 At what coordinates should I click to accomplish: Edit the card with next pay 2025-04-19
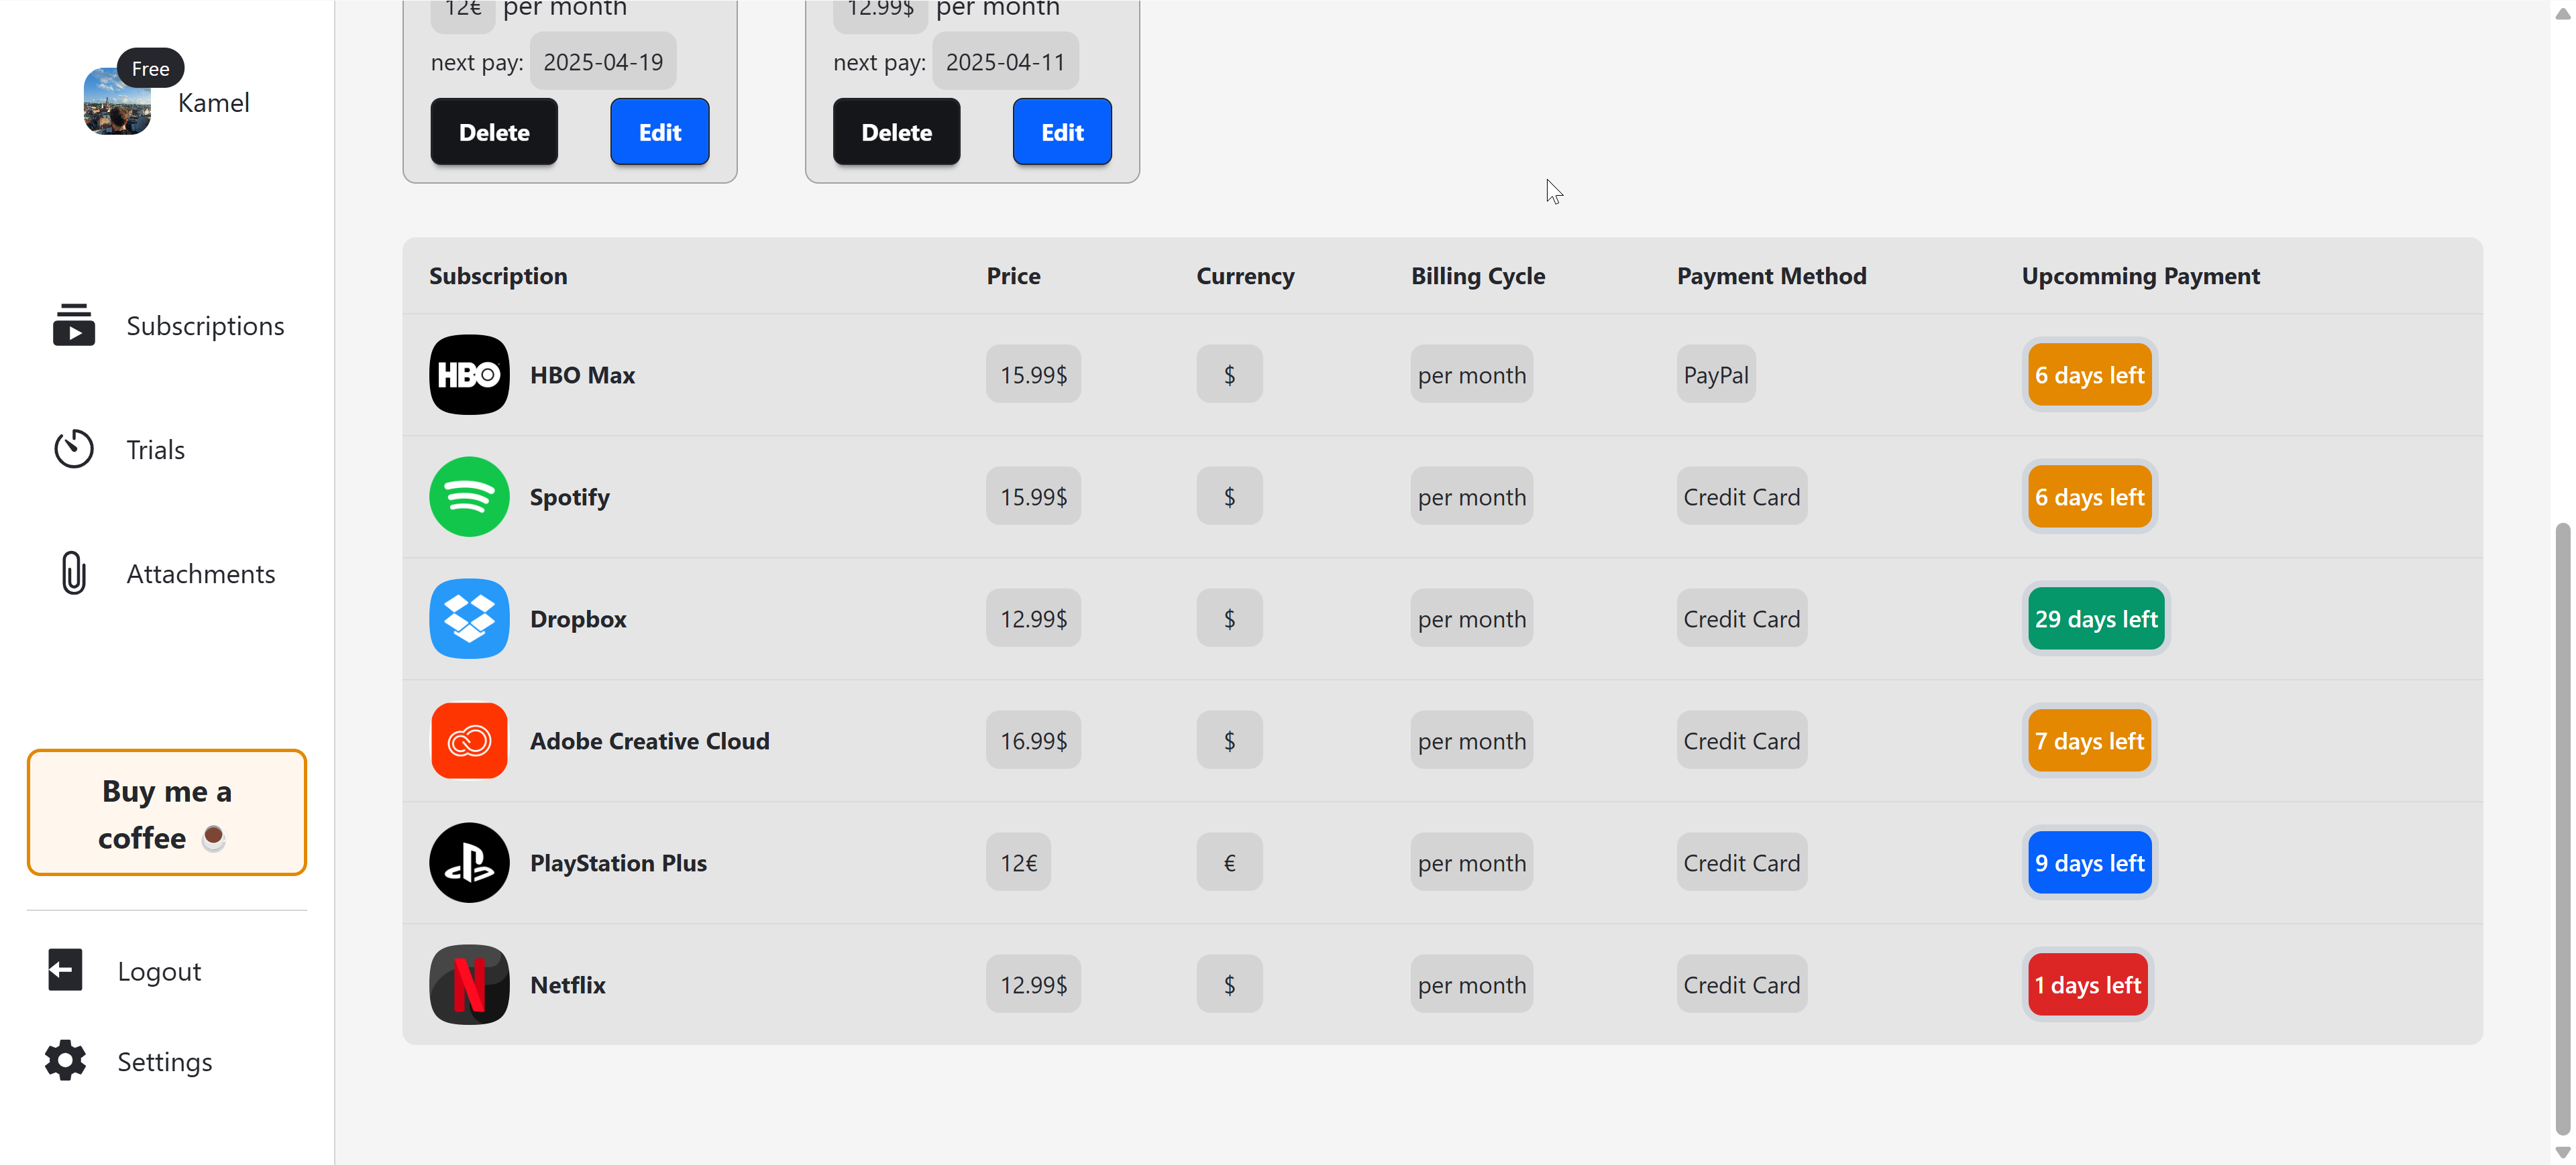(660, 132)
